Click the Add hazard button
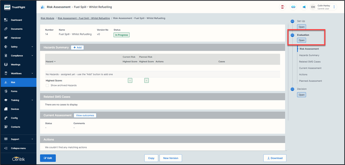345x165 pixels. tap(77, 47)
